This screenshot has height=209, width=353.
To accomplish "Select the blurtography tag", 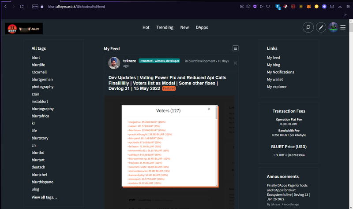I will coord(42,109).
